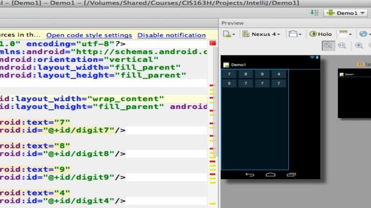
Task: Open the activity association dropdown
Action: [345, 34]
